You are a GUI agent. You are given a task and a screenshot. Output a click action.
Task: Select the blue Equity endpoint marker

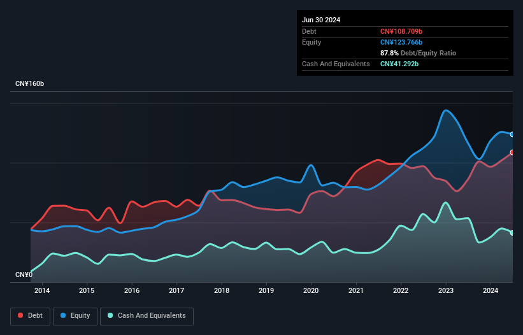pos(512,134)
